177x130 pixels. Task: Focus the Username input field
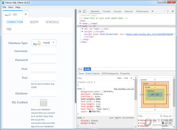coord(44,51)
